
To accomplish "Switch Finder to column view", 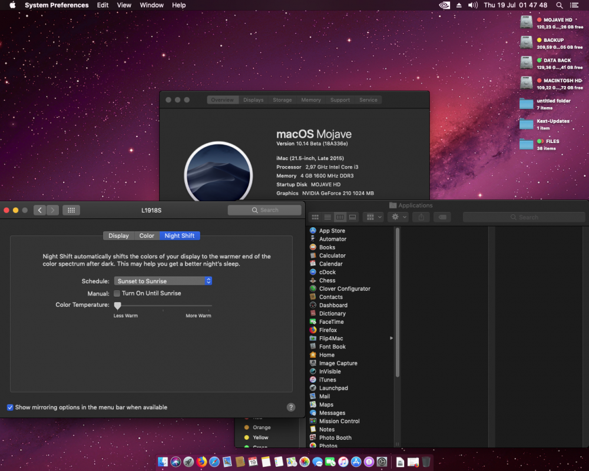I will 340,217.
